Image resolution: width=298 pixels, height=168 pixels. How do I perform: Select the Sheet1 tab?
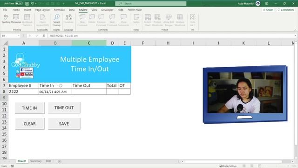click(x=22, y=161)
